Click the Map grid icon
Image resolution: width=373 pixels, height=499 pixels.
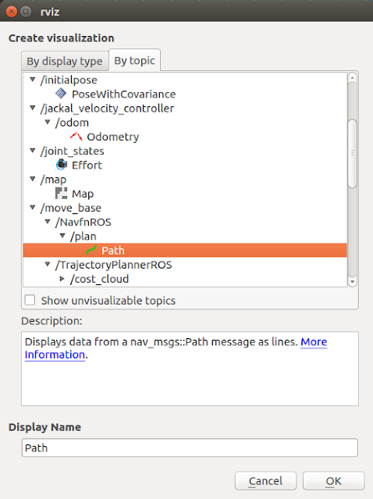(61, 193)
